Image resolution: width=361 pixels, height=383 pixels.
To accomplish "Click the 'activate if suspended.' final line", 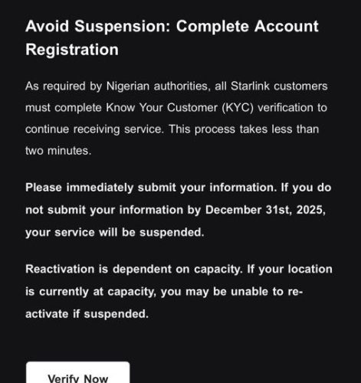I will (87, 314).
